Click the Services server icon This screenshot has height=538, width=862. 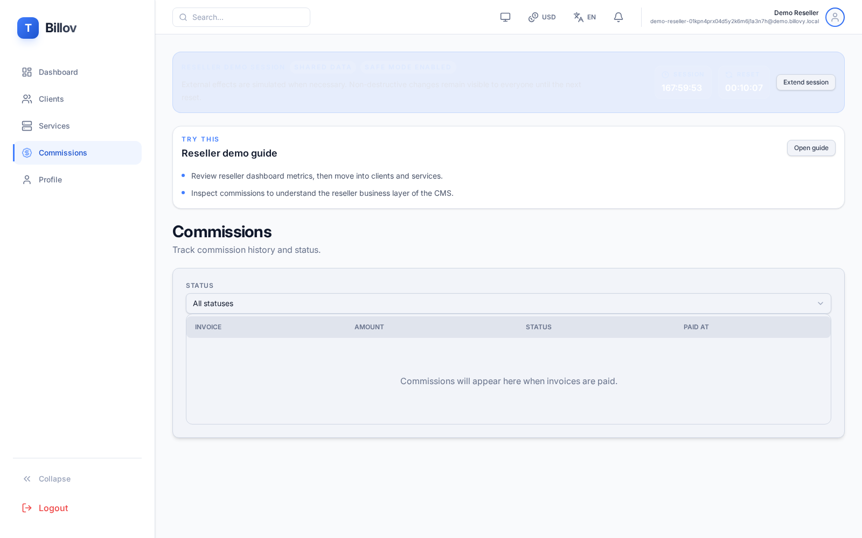(27, 126)
